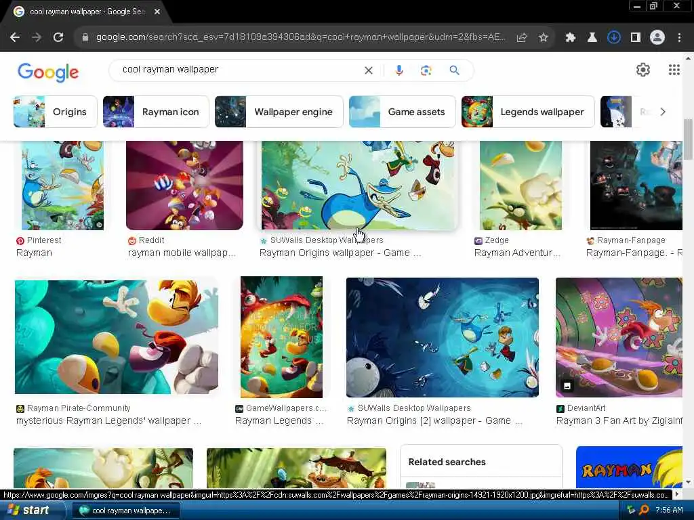
Task: Filter by Origins chip
Action: 56,112
